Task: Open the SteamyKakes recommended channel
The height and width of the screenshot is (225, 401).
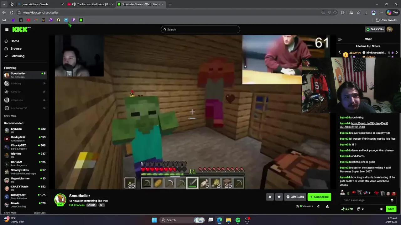Action: click(x=25, y=172)
